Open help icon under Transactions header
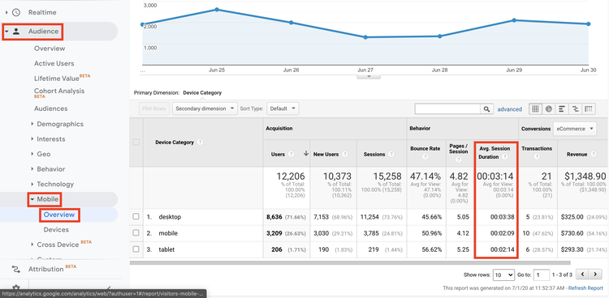 click(537, 157)
